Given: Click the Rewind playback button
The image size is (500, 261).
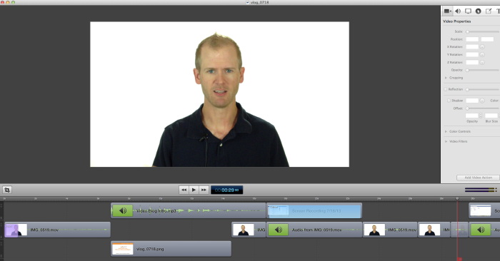Looking at the screenshot, I should [184, 190].
